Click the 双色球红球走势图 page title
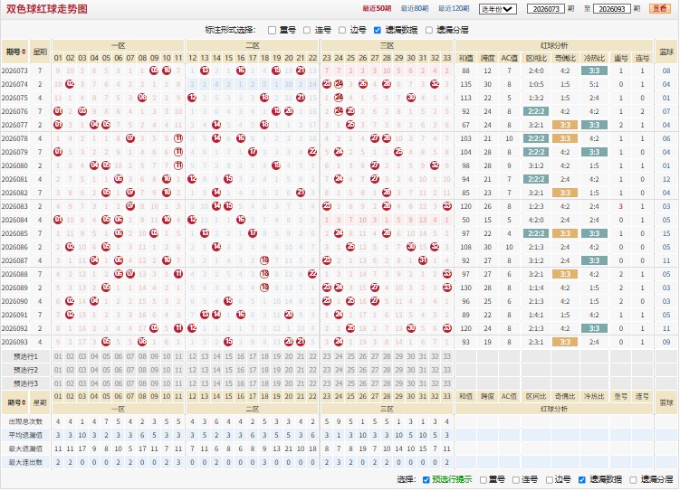 (47, 9)
